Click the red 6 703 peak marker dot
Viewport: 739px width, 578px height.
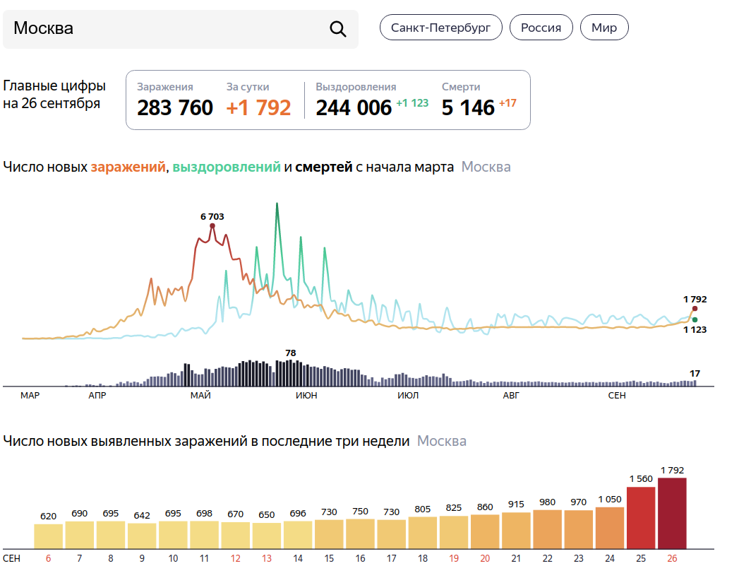pyautogui.click(x=212, y=226)
